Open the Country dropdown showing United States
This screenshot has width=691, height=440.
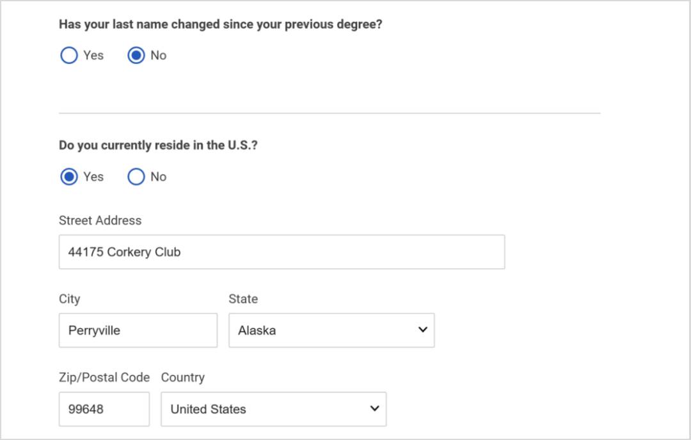pos(274,409)
